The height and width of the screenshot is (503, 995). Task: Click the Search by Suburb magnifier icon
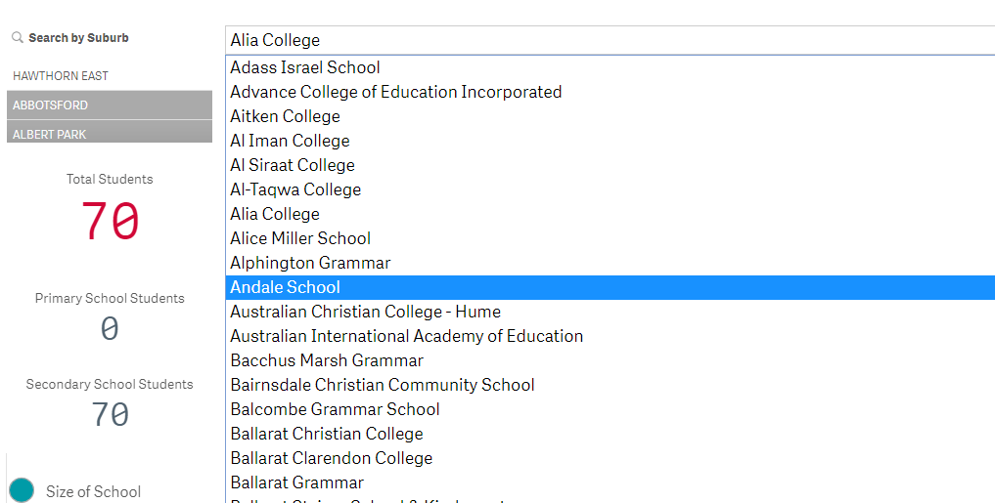click(18, 38)
